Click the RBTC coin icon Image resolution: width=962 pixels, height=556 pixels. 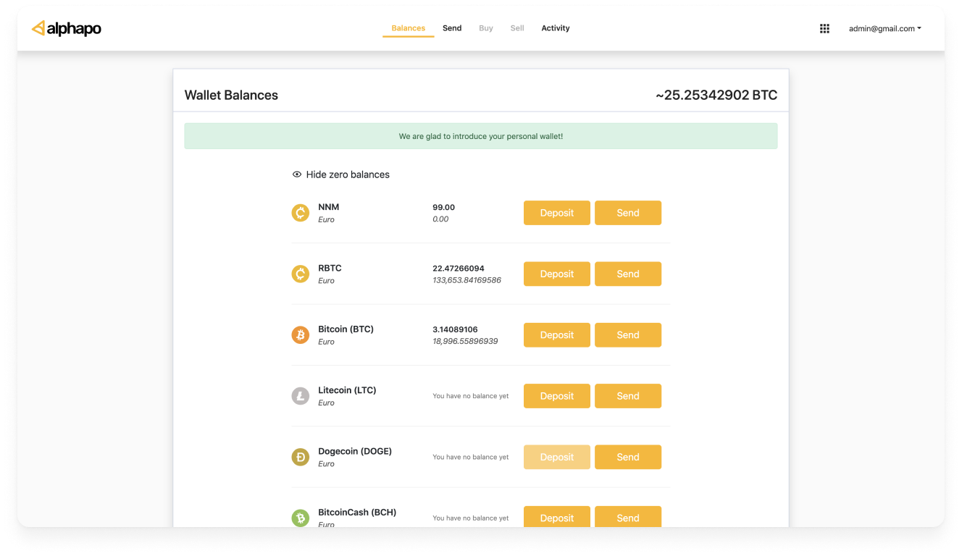coord(300,274)
